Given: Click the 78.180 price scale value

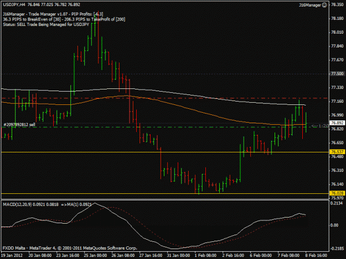Looking at the screenshot, I should coord(337,18).
